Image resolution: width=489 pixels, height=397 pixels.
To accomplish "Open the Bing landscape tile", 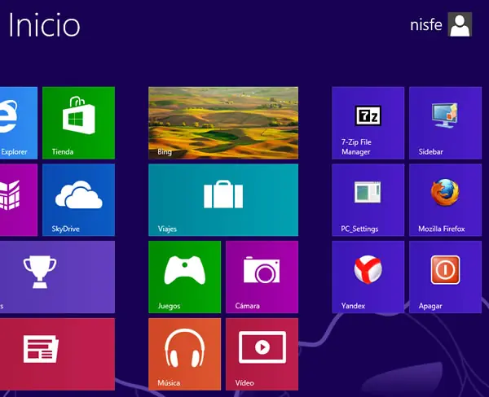I will click(x=223, y=123).
